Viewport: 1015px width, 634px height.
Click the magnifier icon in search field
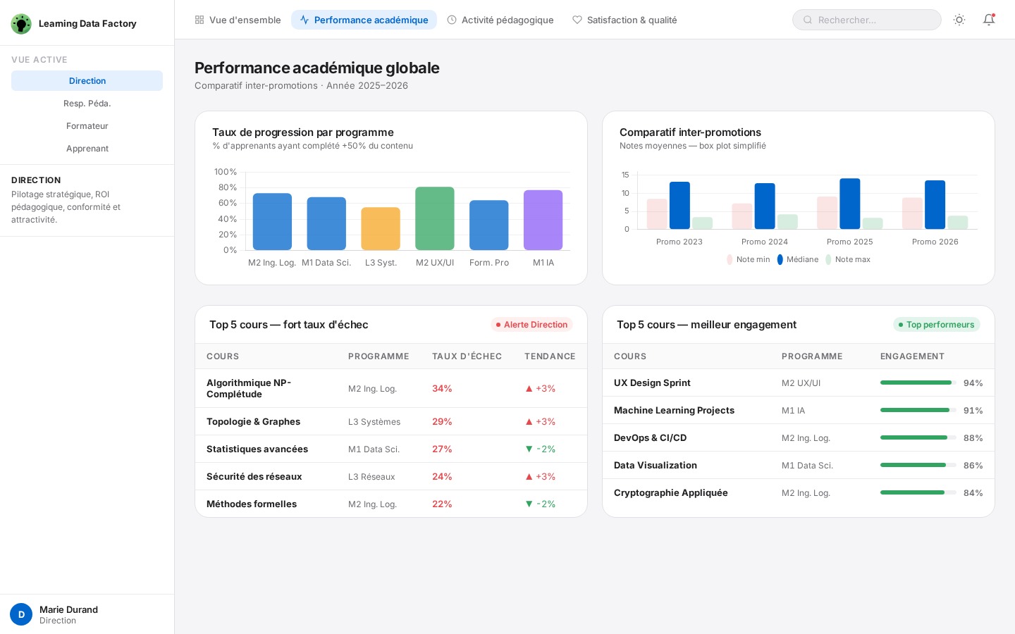808,20
